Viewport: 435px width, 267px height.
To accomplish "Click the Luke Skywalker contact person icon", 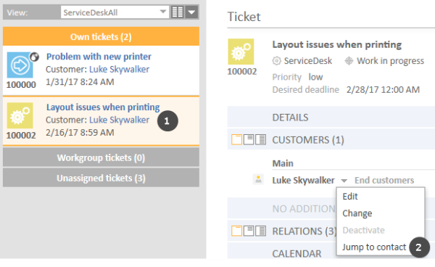I will tap(258, 180).
